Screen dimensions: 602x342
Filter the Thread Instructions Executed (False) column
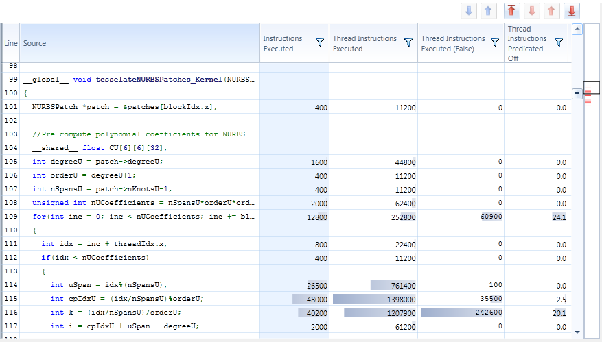(x=494, y=43)
